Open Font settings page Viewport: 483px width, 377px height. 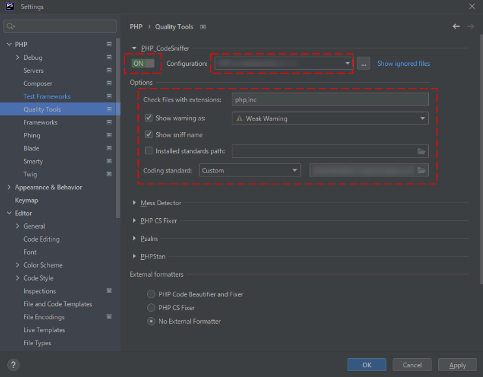coord(30,252)
